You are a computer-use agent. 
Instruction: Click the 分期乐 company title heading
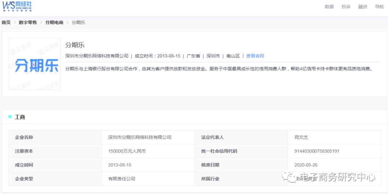(x=75, y=45)
